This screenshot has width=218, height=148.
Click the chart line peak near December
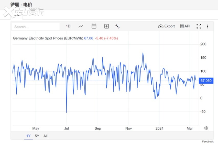(143, 53)
